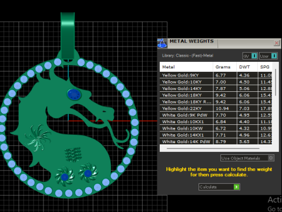The height and width of the screenshot is (212, 282).
Task: Select the Yellow Gold:18KY row
Action: pyautogui.click(x=216, y=95)
